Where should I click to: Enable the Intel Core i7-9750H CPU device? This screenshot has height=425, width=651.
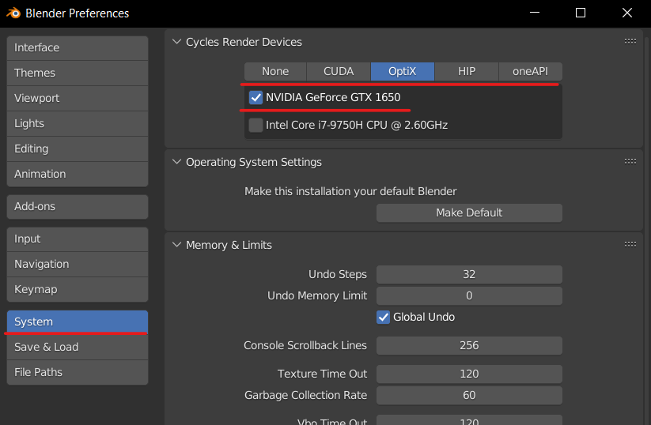point(255,125)
